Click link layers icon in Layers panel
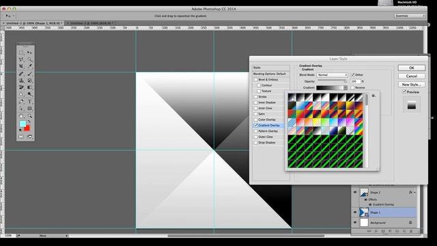This screenshot has height=246, width=437. click(369, 231)
